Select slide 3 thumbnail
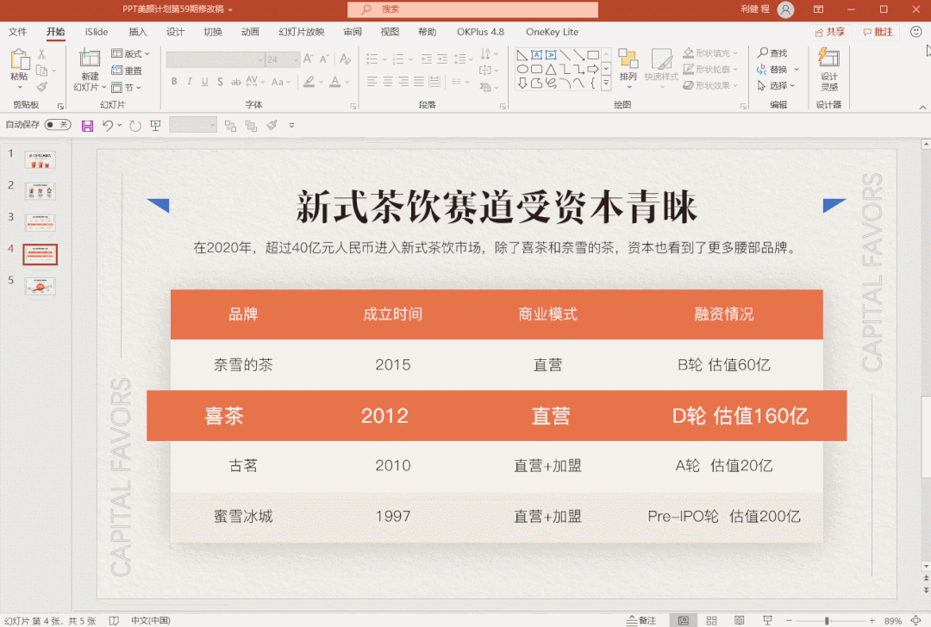Screen dimensions: 931x627 [41, 223]
